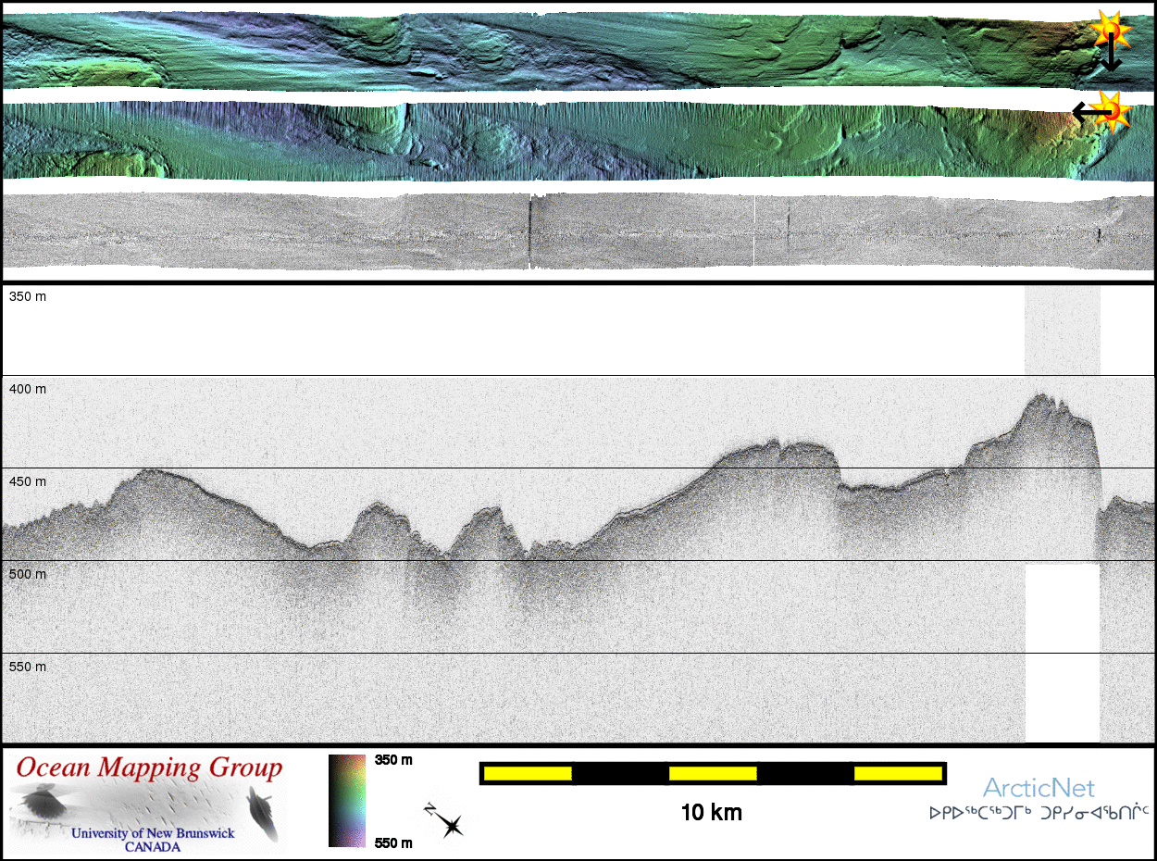Click the Inuktitut syllabics text under ArcticNet
This screenshot has width=1157, height=861.
1039,814
